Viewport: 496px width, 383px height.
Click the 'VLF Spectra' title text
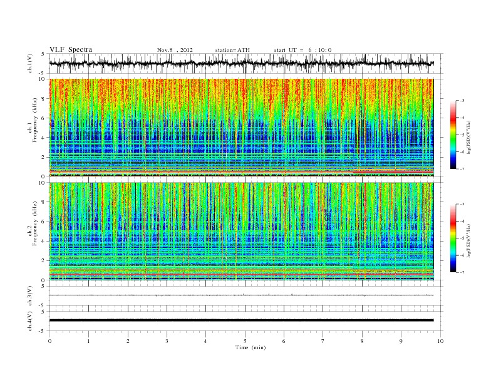pyautogui.click(x=71, y=49)
